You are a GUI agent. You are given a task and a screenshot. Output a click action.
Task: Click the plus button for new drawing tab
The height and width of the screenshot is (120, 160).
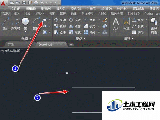(x=71, y=44)
